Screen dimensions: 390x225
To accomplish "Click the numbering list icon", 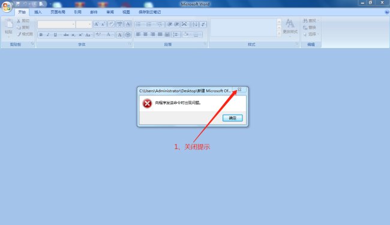I will click(149, 24).
